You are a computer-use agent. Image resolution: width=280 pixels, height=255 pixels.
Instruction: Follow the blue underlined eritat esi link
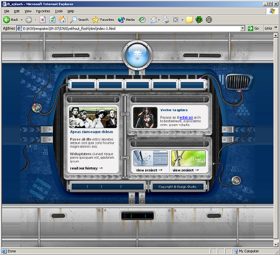[186, 118]
